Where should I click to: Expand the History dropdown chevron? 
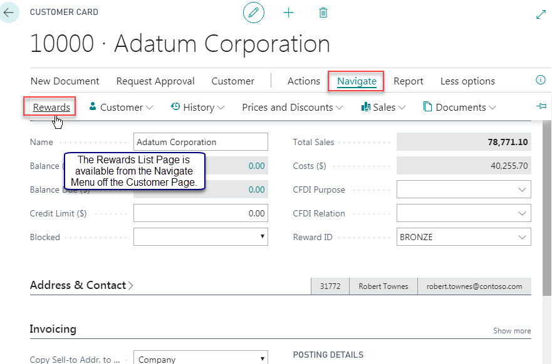pos(221,108)
